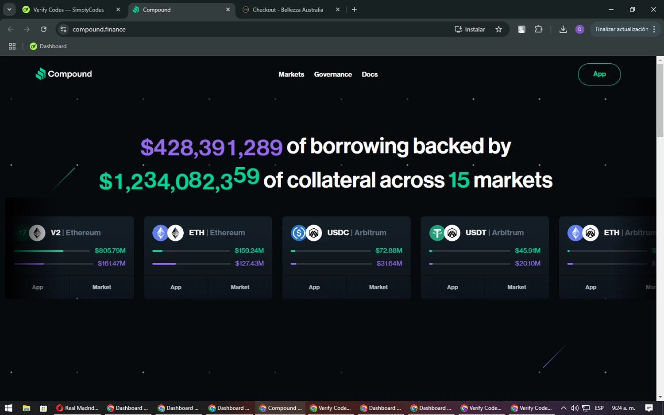Open the Governance navigation link

[333, 74]
